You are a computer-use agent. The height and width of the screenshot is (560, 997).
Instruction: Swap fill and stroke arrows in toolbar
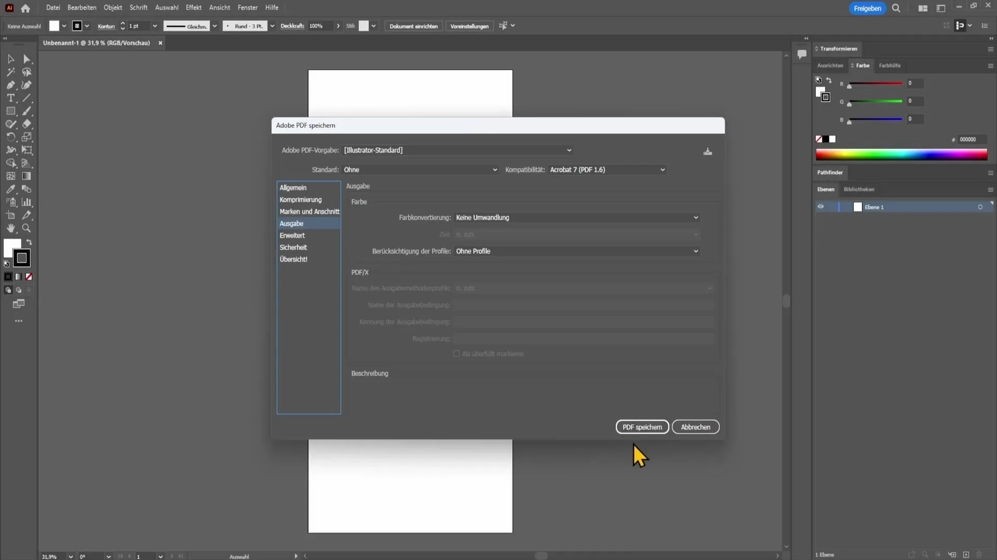point(30,242)
